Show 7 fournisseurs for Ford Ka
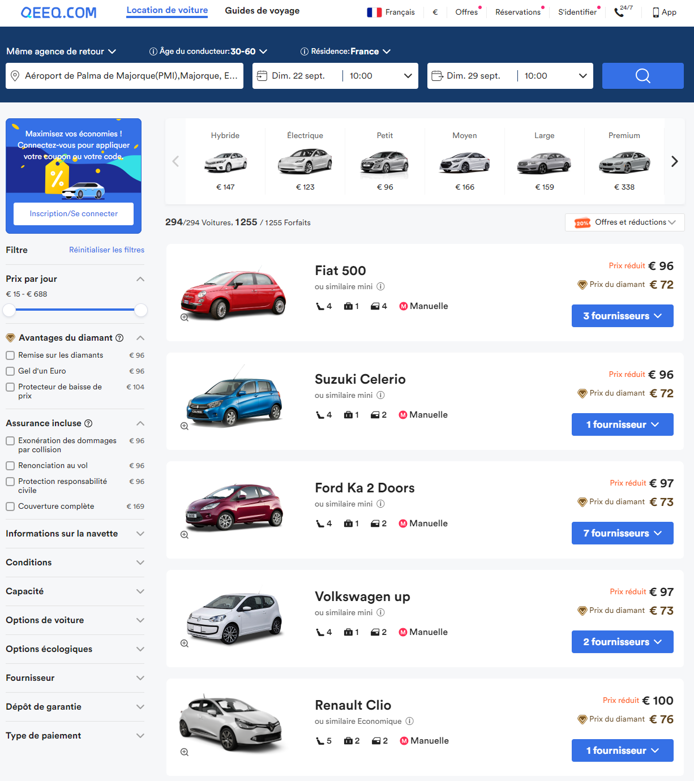This screenshot has height=781, width=694. (x=623, y=533)
